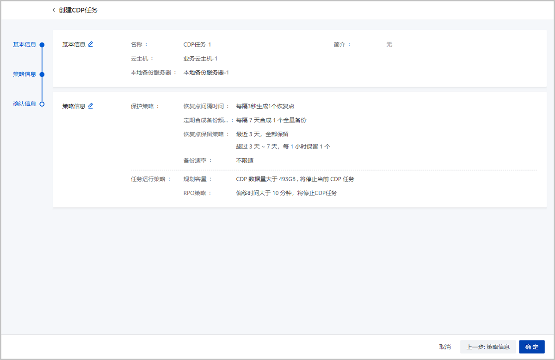
Task: Click the hollow step circle beside 确认信息
Action: point(42,104)
